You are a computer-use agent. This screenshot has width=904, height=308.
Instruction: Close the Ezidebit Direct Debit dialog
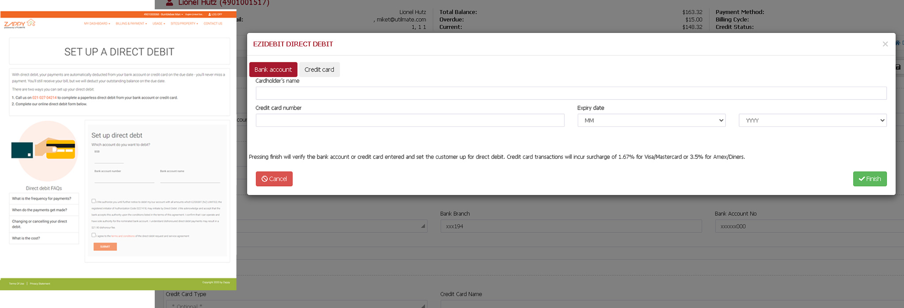pos(885,44)
